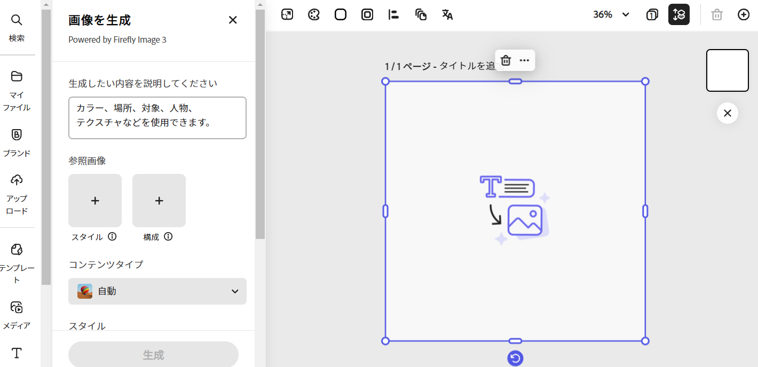Open the page more-options ellipsis menu
The width and height of the screenshot is (758, 367).
coord(524,60)
